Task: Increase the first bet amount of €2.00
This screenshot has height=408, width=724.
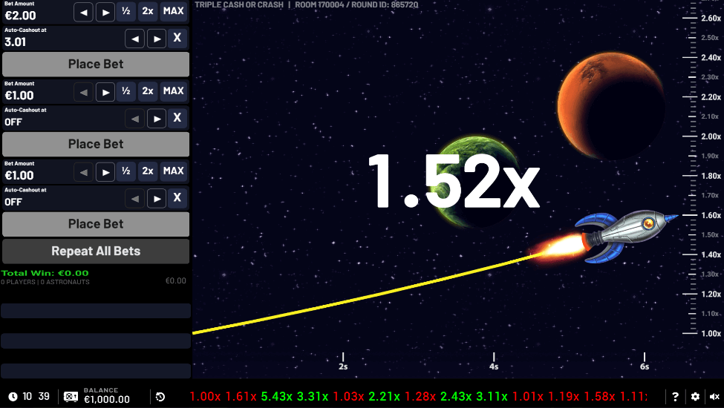Action: click(105, 12)
